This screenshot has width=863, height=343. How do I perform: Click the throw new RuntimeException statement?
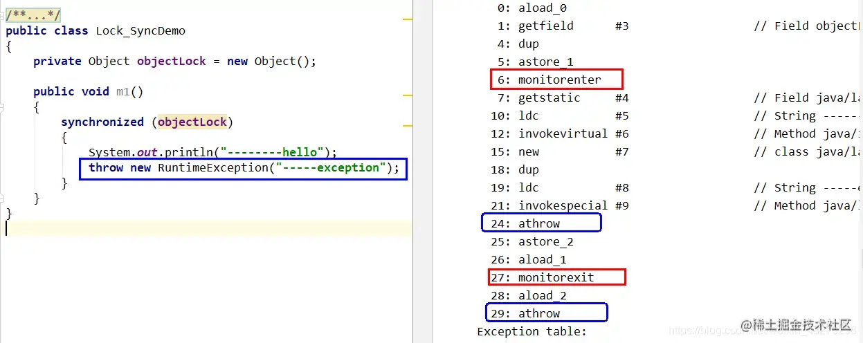point(244,168)
